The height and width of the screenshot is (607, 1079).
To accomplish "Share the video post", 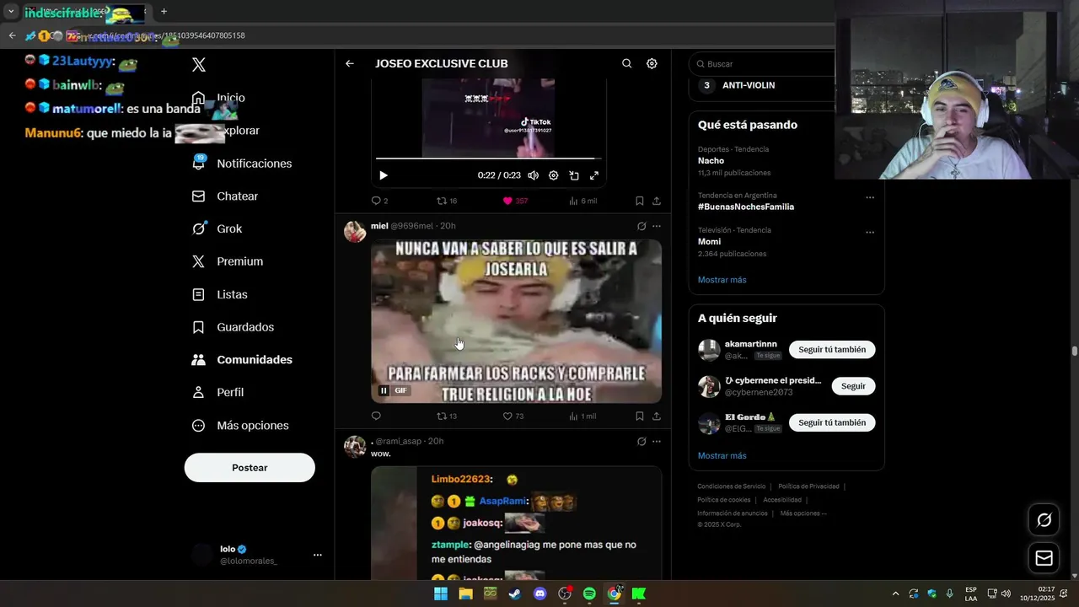I will click(657, 201).
